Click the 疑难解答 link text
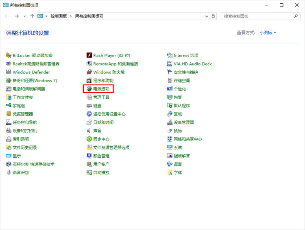Screen dimensions: 305x230 click(182, 156)
